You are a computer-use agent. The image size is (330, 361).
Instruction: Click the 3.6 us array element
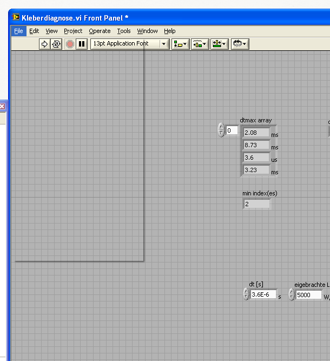point(256,157)
